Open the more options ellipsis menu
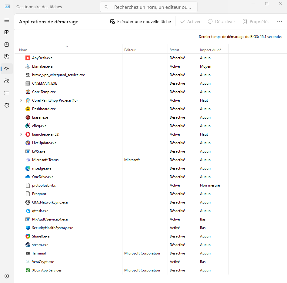Screen dimensions: 287x283 [279, 22]
